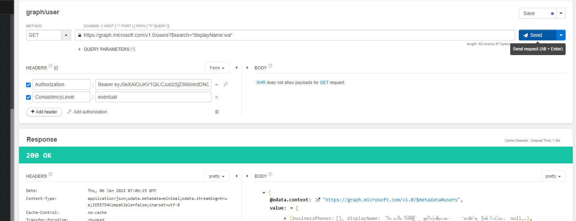Viewport: 576px width, 221px height.
Task: Collapse response headers panel with left arrow
Action: pyautogui.click(x=236, y=176)
